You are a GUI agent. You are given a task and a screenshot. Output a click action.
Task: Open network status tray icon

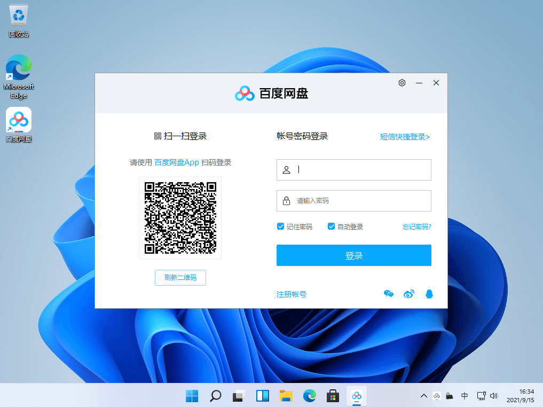(x=481, y=396)
